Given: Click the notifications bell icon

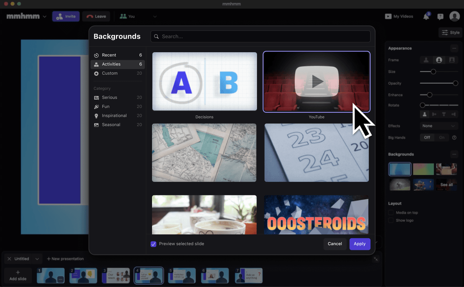Looking at the screenshot, I should [x=426, y=17].
